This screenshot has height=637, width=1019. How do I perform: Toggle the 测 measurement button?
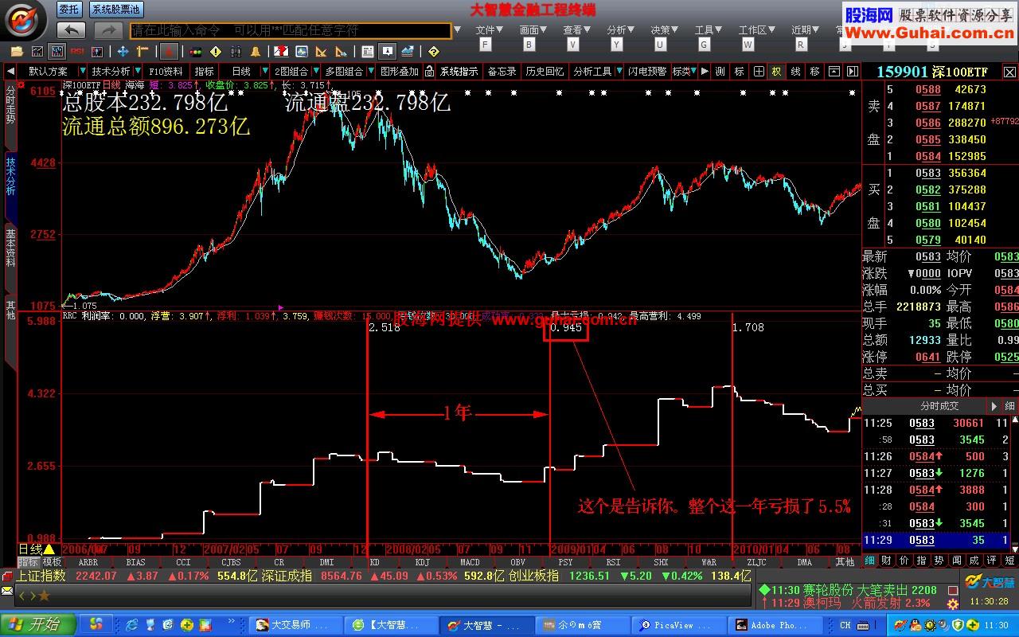click(720, 72)
